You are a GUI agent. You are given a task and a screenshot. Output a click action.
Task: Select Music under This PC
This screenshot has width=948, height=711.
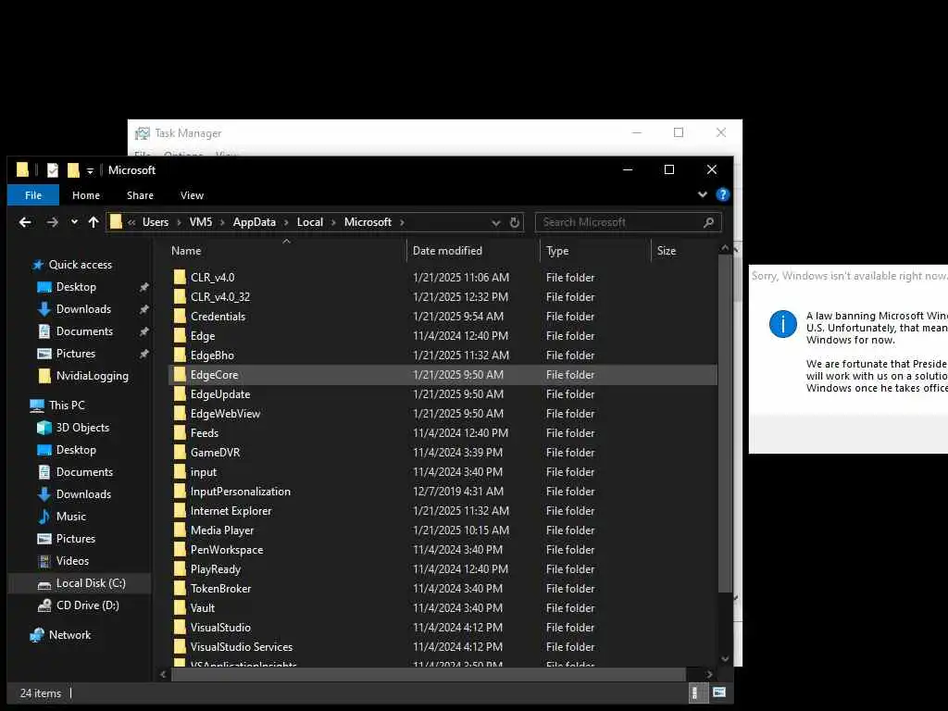pyautogui.click(x=70, y=517)
